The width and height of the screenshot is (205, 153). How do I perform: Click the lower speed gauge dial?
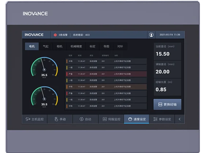coord(44,96)
